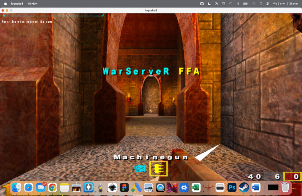Click the WarServeR FFA server title text
The width and height of the screenshot is (302, 196).
(151, 71)
